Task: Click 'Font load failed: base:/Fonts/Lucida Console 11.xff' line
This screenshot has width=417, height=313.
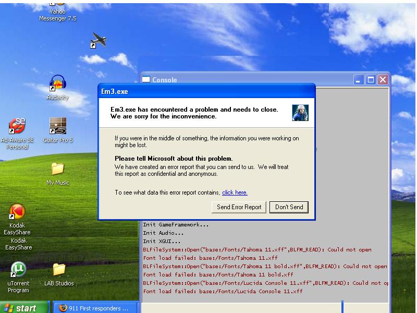Action: [223, 291]
